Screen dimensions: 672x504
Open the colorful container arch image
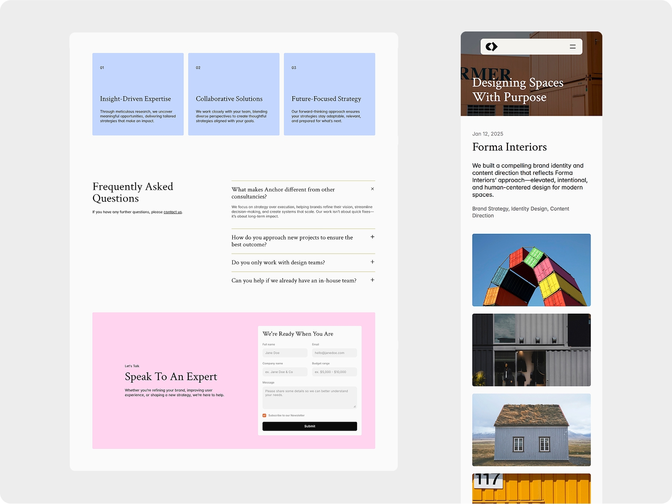(531, 270)
